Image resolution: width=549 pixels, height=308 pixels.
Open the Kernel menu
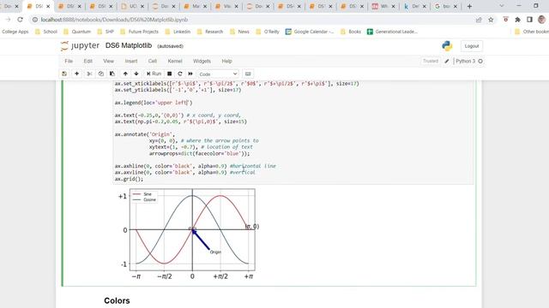pos(175,61)
